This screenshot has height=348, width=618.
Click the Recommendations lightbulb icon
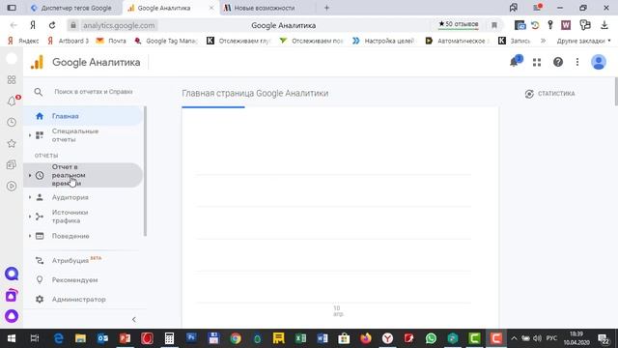coord(40,279)
